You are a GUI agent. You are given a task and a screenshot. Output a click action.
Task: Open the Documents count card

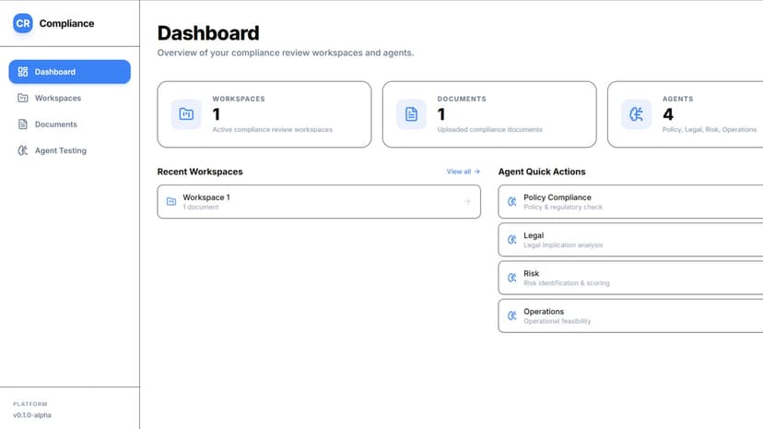click(x=489, y=114)
